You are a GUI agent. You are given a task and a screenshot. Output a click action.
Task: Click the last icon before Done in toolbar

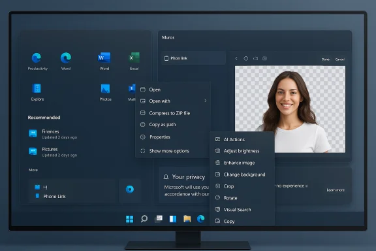pos(265,58)
